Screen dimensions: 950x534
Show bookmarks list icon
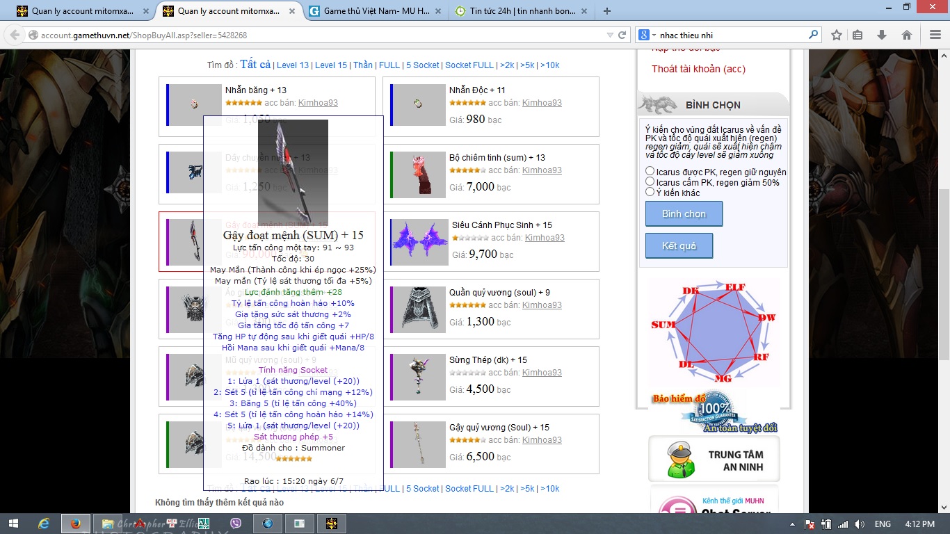(858, 35)
